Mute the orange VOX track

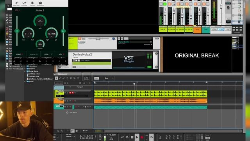coord(65,101)
